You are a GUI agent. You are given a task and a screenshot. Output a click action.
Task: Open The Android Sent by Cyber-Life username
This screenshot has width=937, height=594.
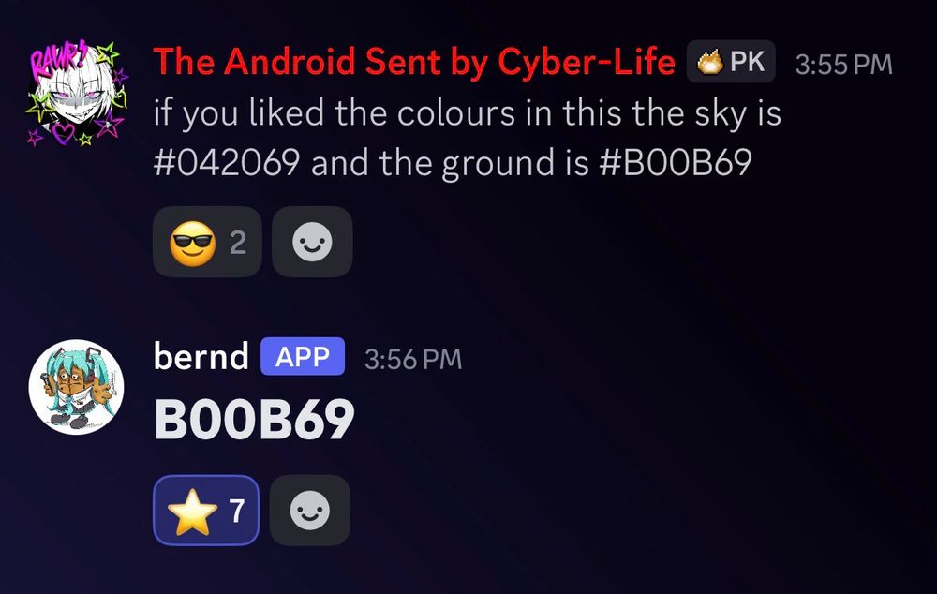point(414,62)
